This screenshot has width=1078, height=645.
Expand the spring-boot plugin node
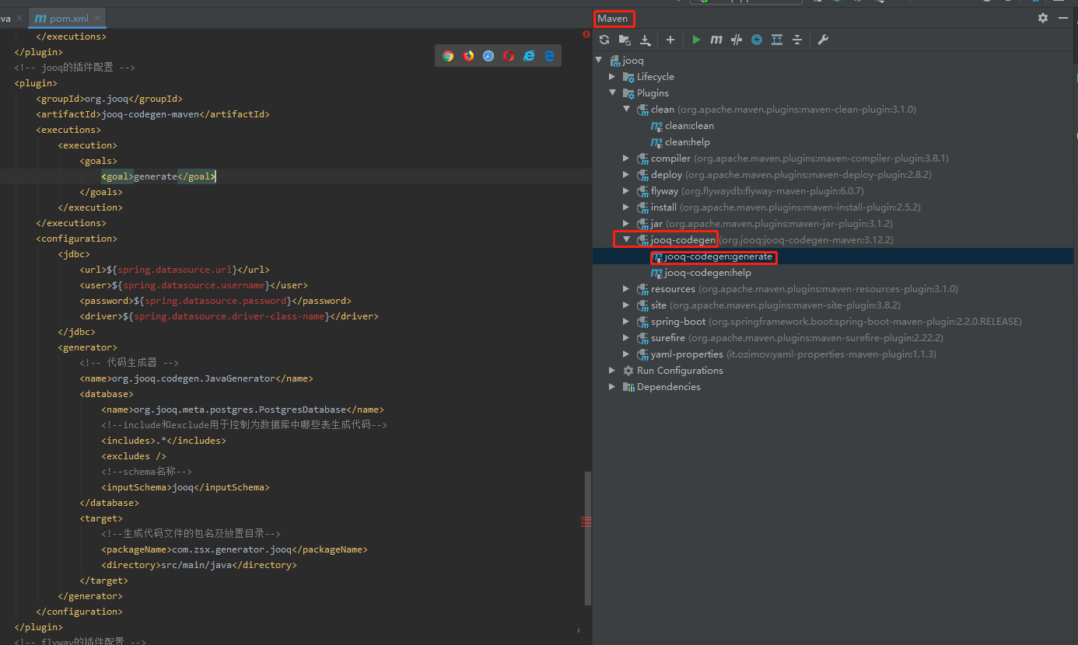click(627, 322)
